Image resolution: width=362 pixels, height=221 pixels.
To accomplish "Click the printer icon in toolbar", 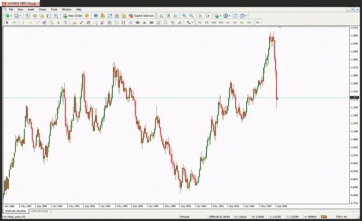I will (117, 16).
